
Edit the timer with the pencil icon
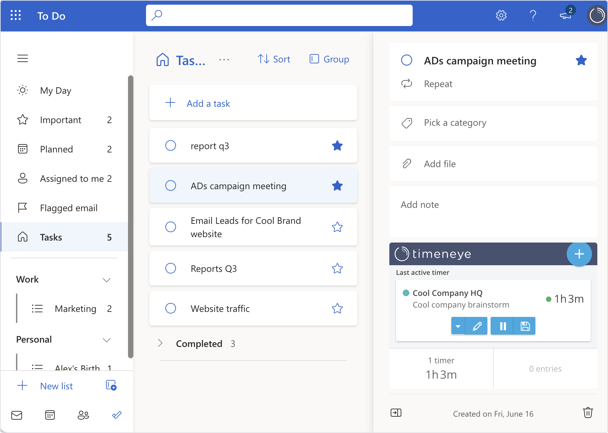[476, 326]
